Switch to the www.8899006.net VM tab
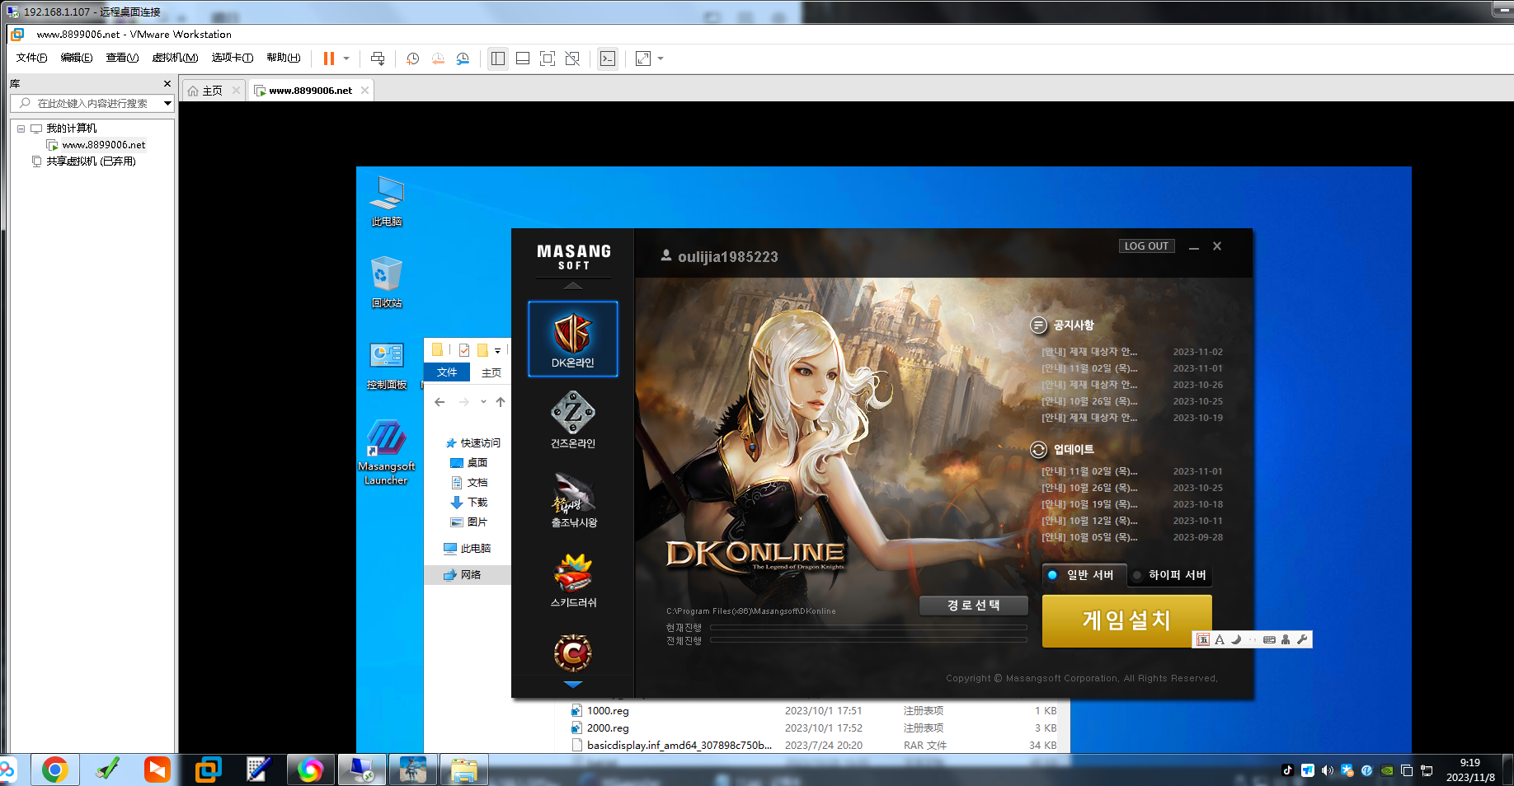The height and width of the screenshot is (786, 1514). click(x=311, y=91)
